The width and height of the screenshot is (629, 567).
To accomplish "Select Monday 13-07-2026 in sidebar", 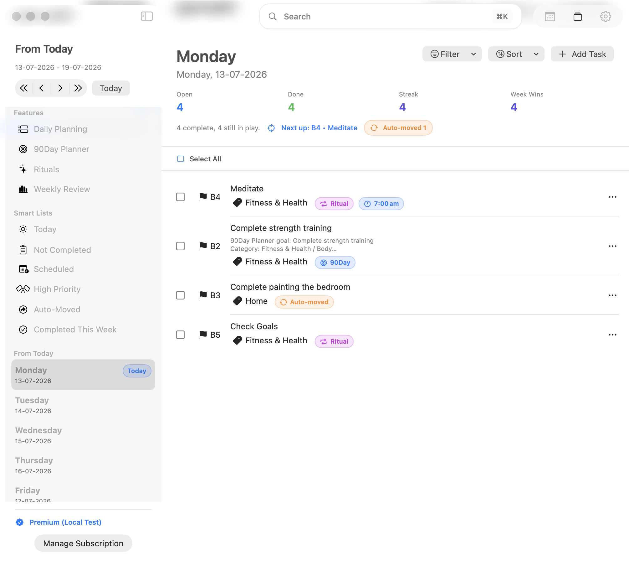I will click(83, 375).
